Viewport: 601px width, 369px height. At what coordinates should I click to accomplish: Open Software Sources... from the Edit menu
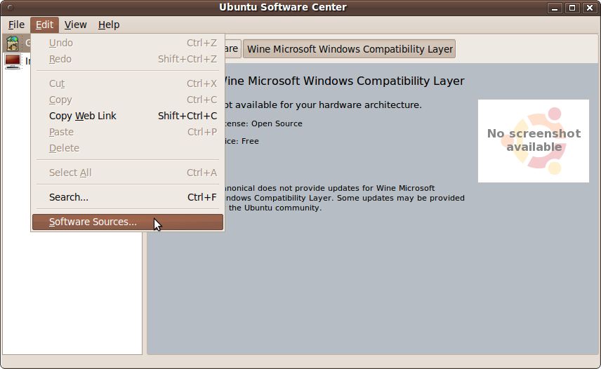coord(128,222)
